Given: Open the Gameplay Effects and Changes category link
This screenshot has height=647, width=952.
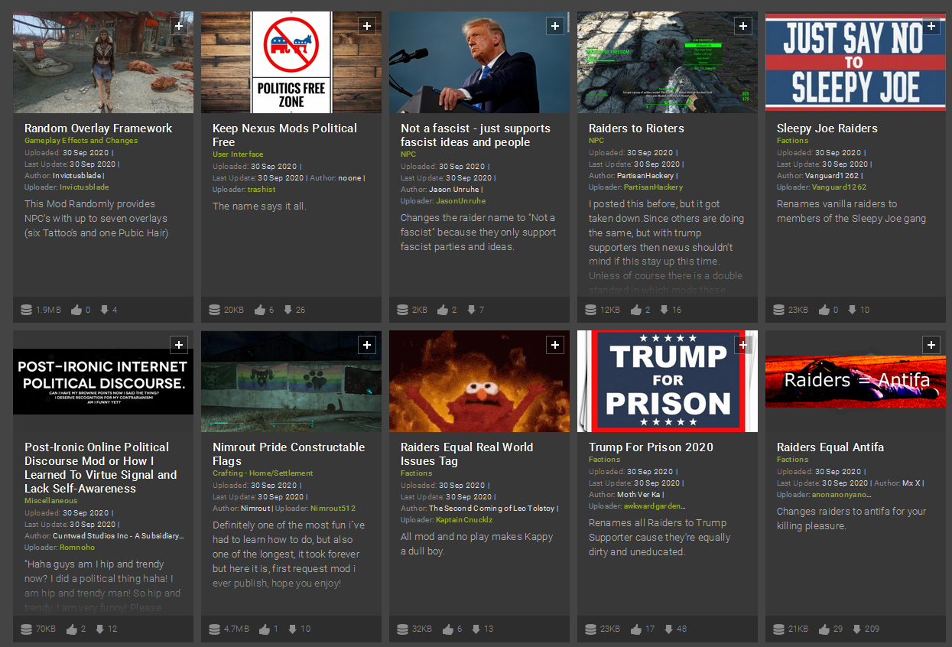Looking at the screenshot, I should 81,141.
